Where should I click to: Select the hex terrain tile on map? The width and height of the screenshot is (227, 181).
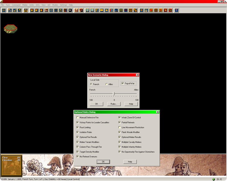10,28
